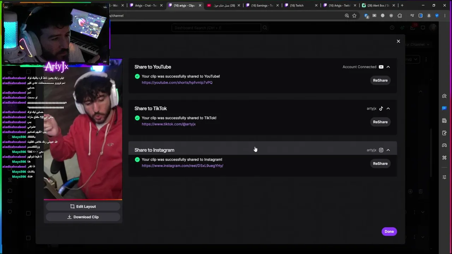This screenshot has width=452, height=254.
Task: Click artyjx label in Instagram section
Action: pos(371,150)
